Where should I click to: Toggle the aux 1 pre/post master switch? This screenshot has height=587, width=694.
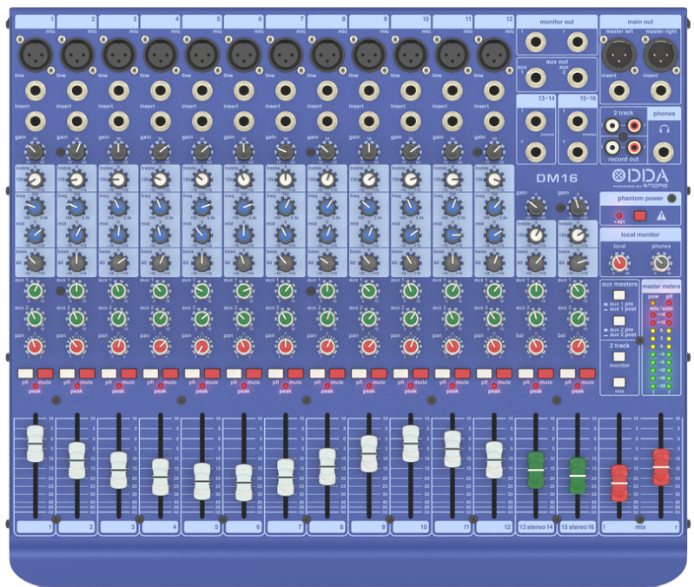pos(619,295)
